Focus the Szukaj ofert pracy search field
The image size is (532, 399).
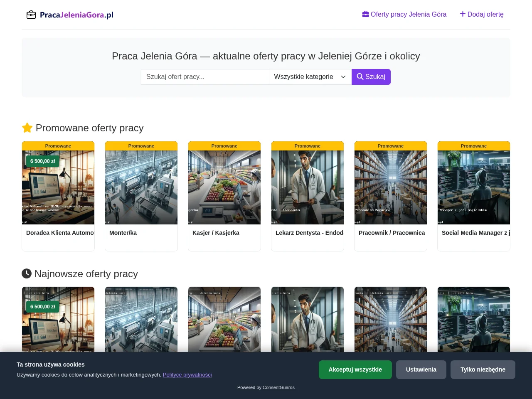pyautogui.click(x=205, y=77)
